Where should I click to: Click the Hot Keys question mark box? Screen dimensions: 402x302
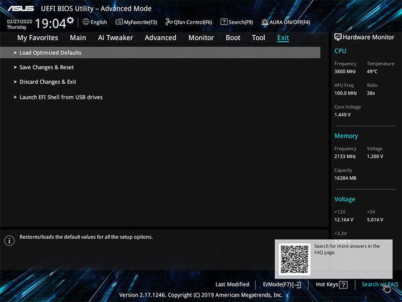(x=343, y=285)
